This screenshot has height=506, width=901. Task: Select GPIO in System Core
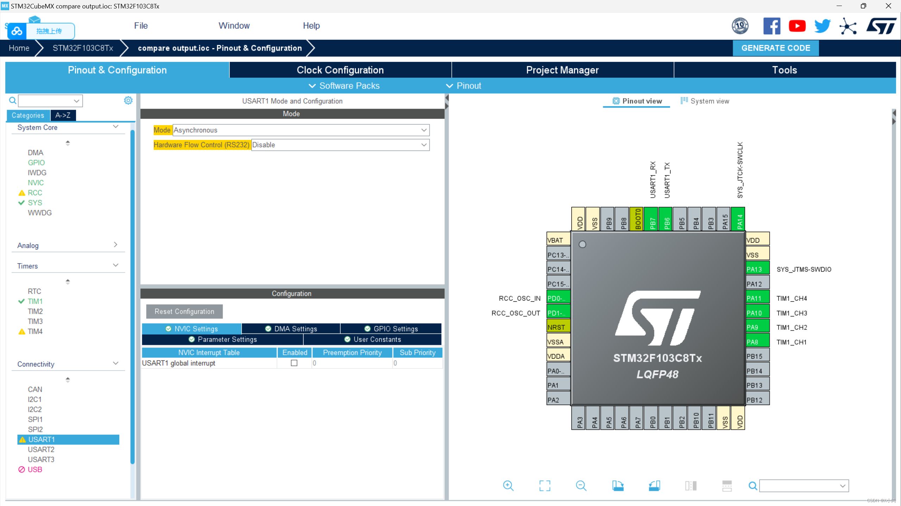[36, 163]
